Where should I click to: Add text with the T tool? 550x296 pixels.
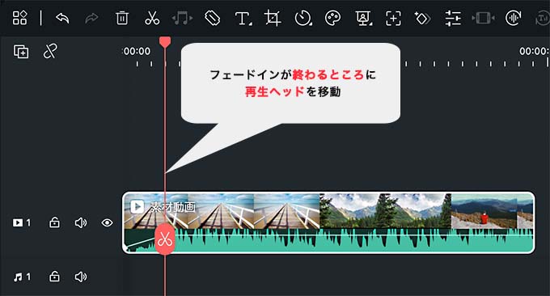243,19
